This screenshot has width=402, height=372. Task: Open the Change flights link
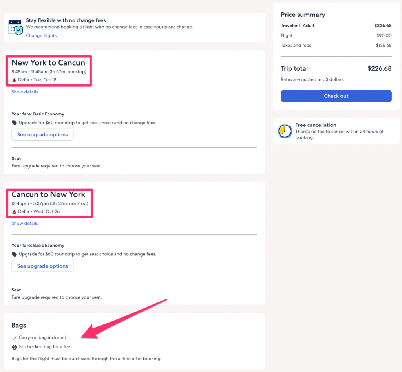41,35
